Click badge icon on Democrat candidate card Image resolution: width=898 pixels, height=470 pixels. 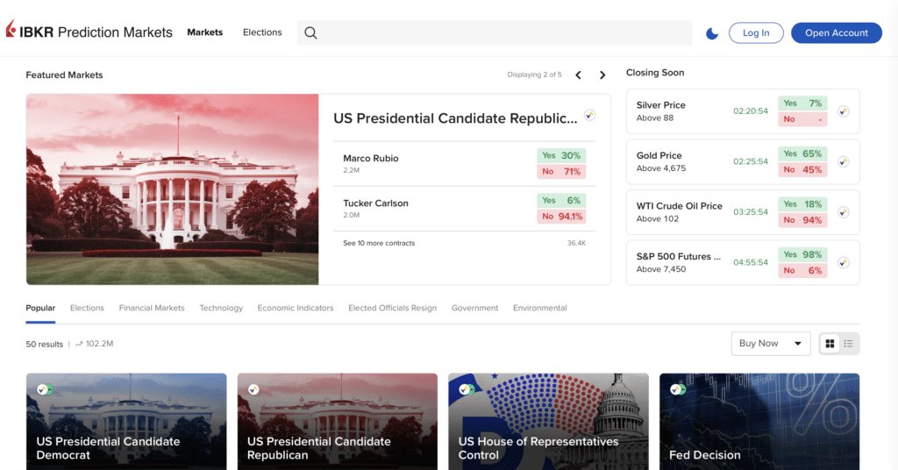point(44,389)
